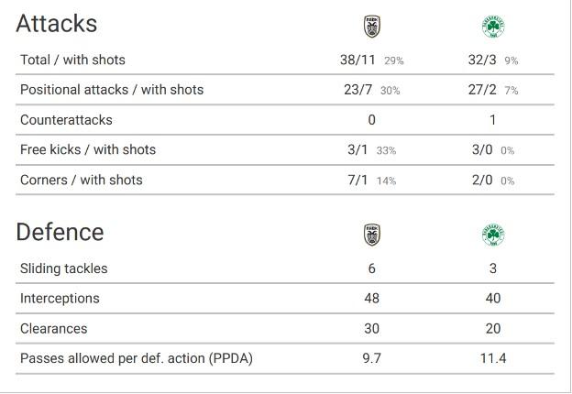Image resolution: width=572 pixels, height=394 pixels.
Task: Click PAOK crest in Attacks header
Action: pos(372,27)
